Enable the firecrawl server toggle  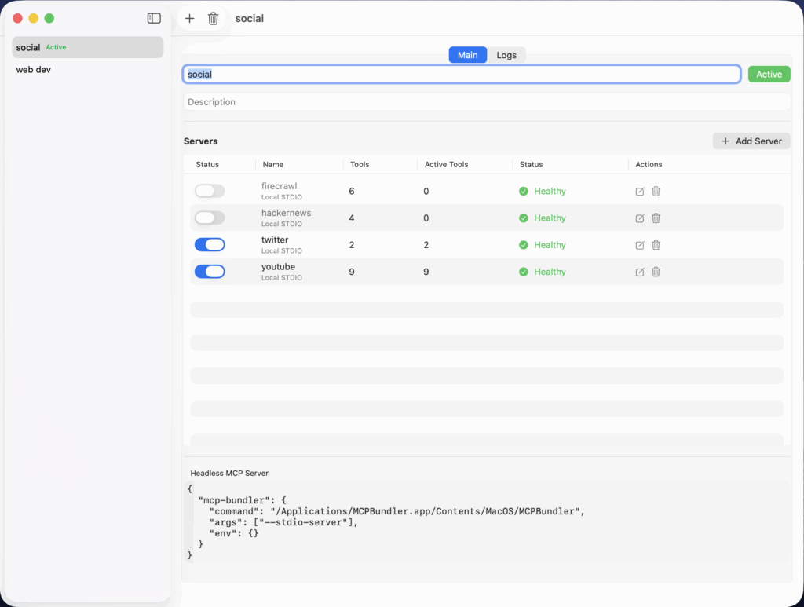click(x=210, y=192)
